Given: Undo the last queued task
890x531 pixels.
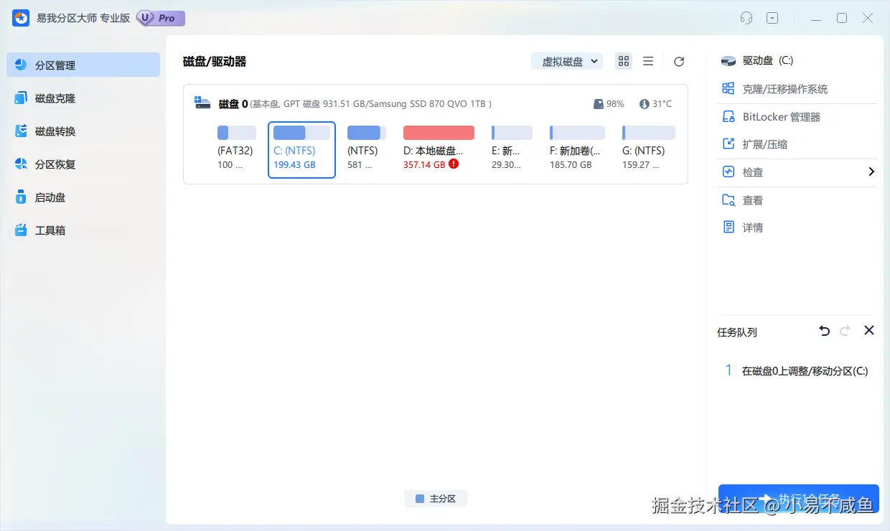Looking at the screenshot, I should tap(824, 331).
